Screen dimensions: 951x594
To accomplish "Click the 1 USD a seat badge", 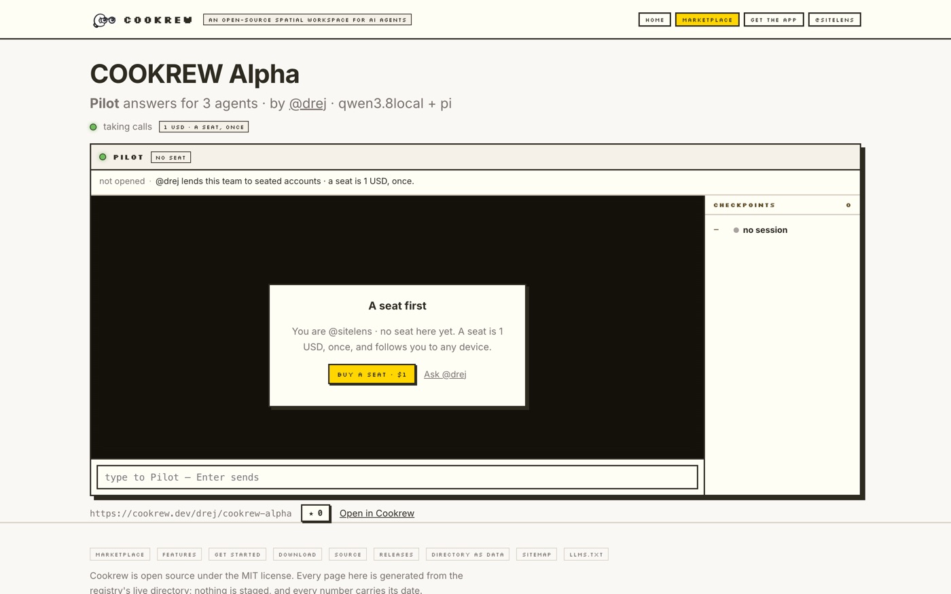I will (204, 127).
